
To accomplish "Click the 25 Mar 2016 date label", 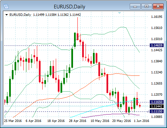I will pyautogui.click(x=13, y=121).
